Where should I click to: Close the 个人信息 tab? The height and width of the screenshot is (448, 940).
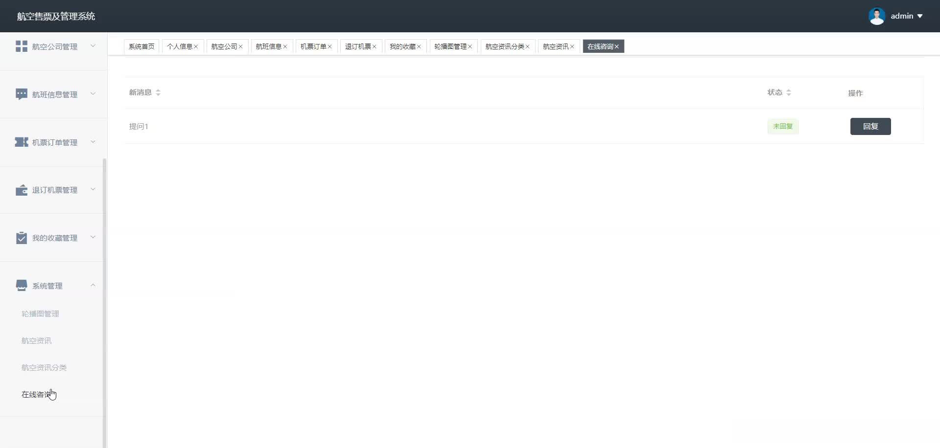pyautogui.click(x=196, y=46)
